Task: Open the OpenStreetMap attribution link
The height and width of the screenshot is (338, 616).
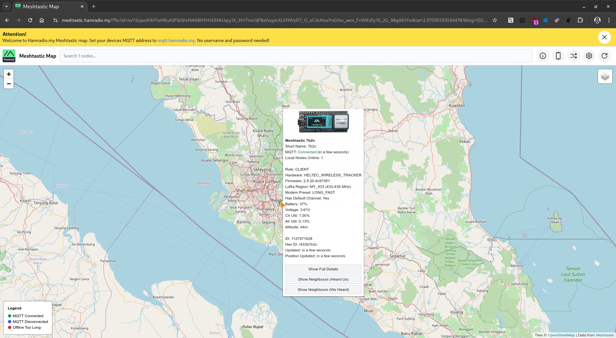Action: [561, 335]
